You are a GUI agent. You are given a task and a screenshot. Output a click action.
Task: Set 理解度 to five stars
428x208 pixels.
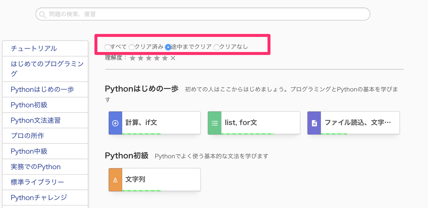(165, 58)
